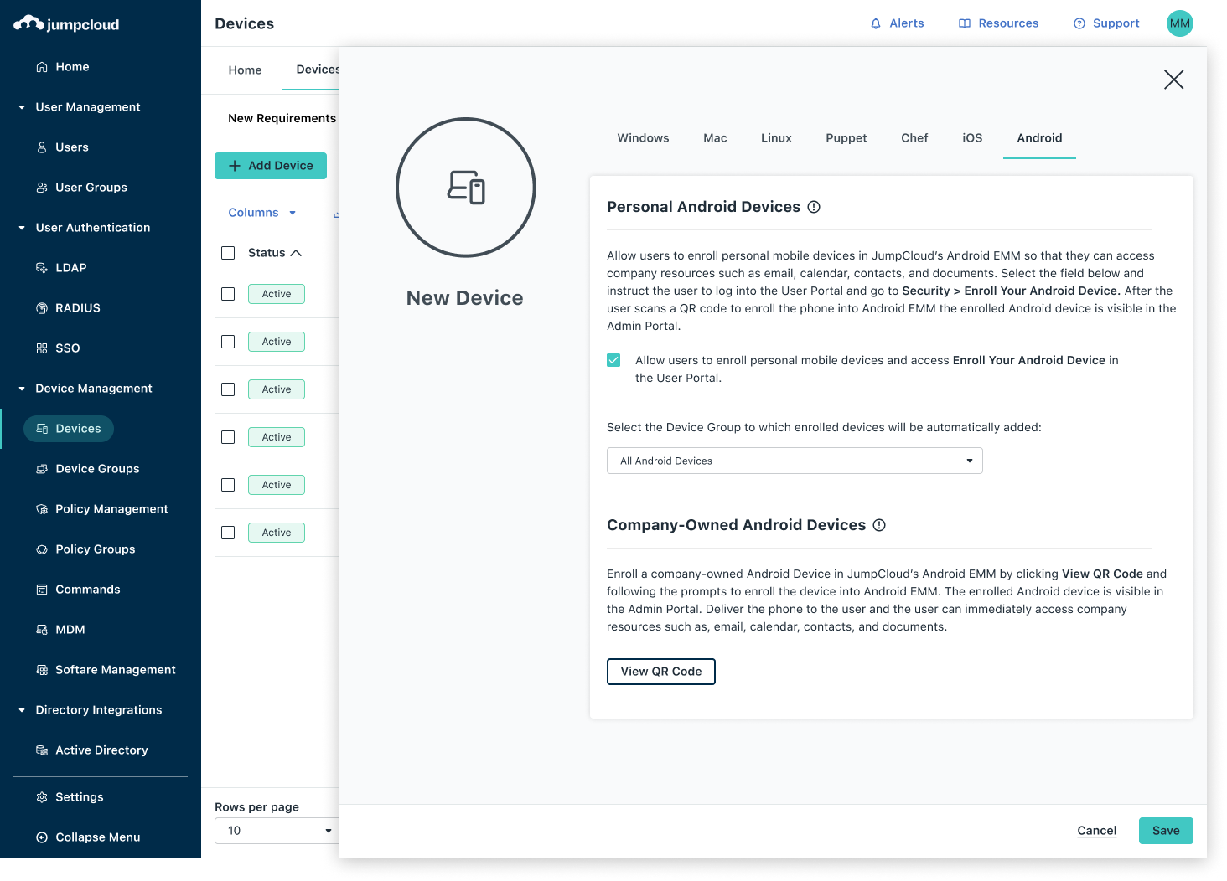
Task: Check the first device row checkbox
Action: (x=227, y=293)
